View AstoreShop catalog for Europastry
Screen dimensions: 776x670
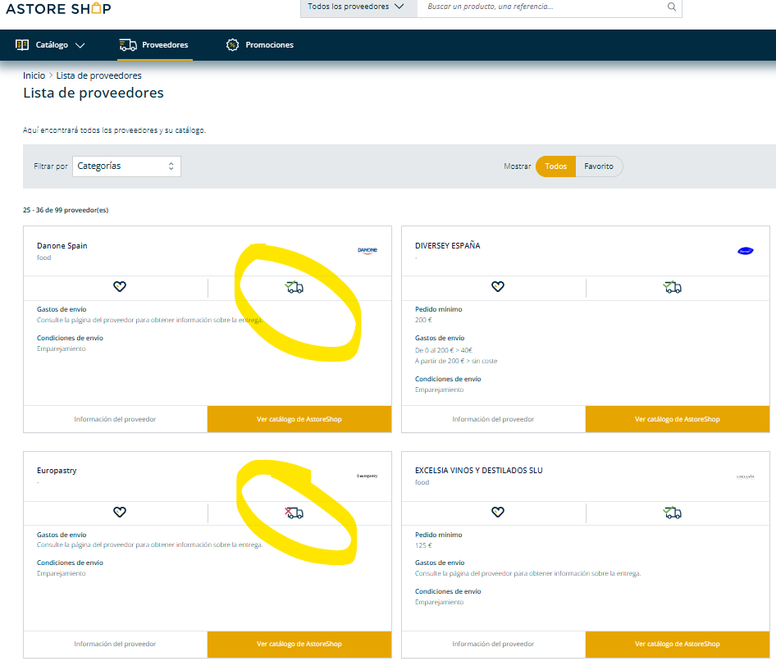(x=299, y=644)
